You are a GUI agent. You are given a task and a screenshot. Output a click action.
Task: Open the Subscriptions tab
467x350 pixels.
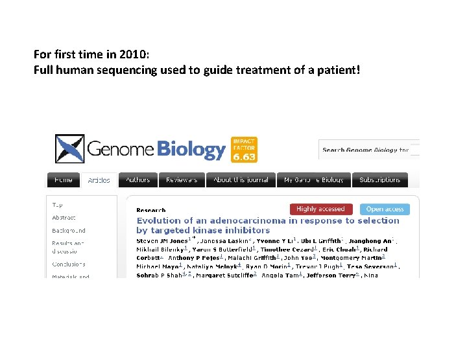pyautogui.click(x=379, y=180)
